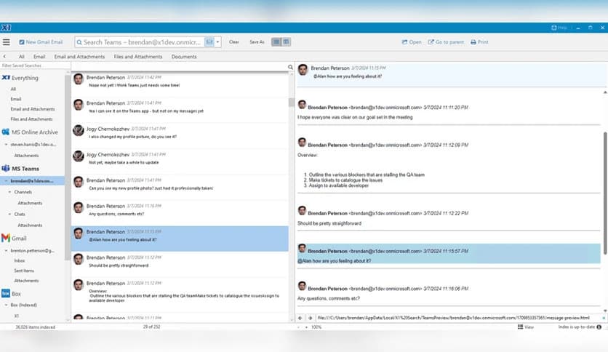Open Gmail Sent Items folder

(x=24, y=271)
